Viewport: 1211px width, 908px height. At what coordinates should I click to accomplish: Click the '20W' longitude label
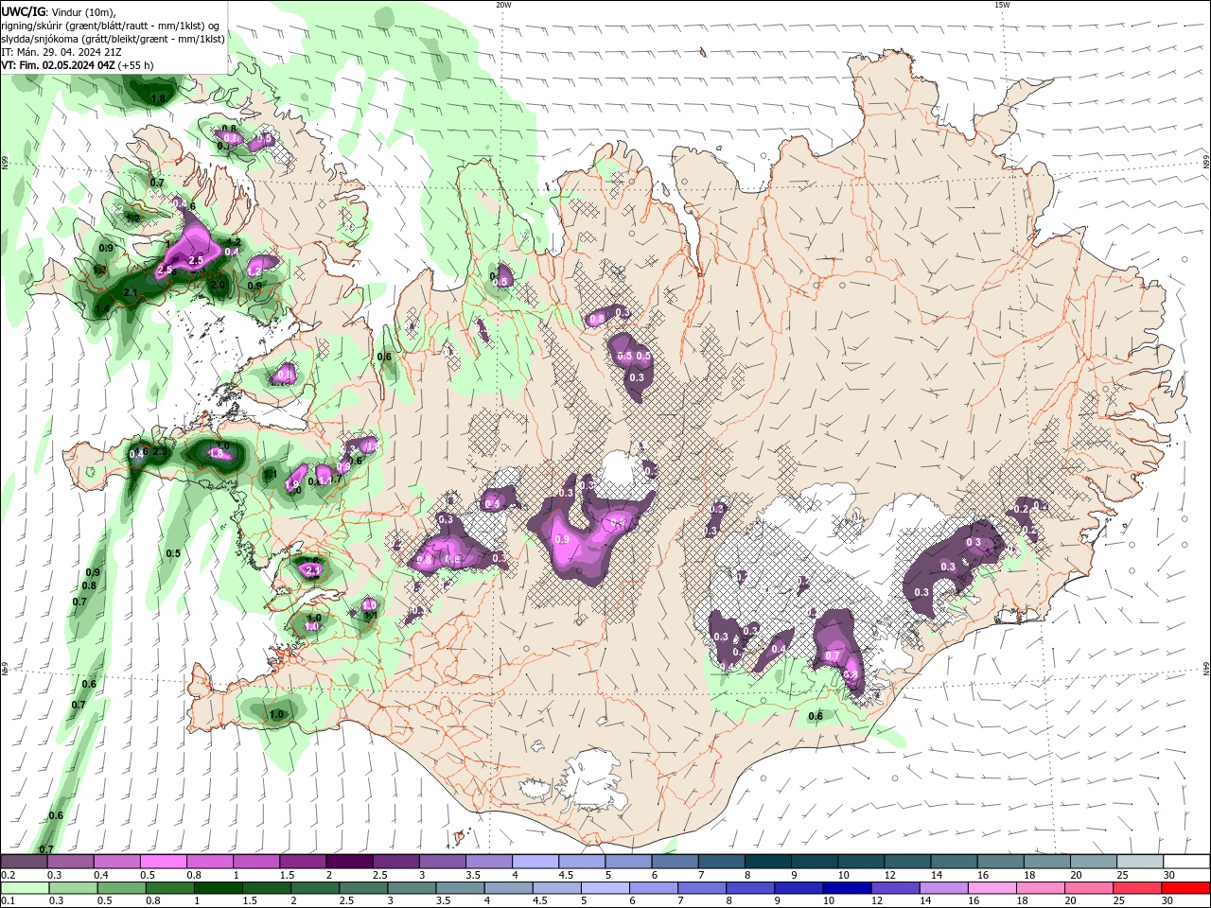click(503, 4)
